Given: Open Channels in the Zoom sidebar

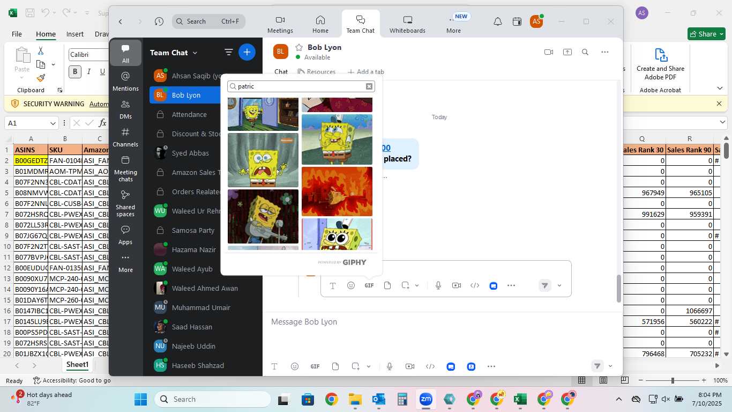Looking at the screenshot, I should 125,137.
